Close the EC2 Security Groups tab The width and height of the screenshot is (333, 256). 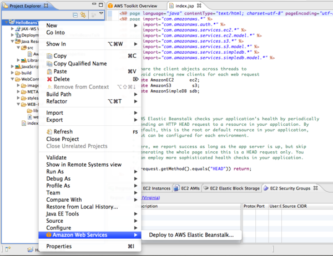point(316,188)
